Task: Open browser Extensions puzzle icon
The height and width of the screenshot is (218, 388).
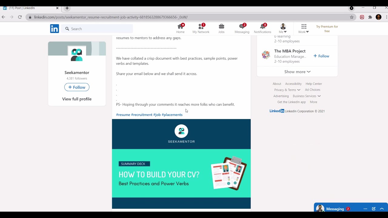Action: (370, 17)
